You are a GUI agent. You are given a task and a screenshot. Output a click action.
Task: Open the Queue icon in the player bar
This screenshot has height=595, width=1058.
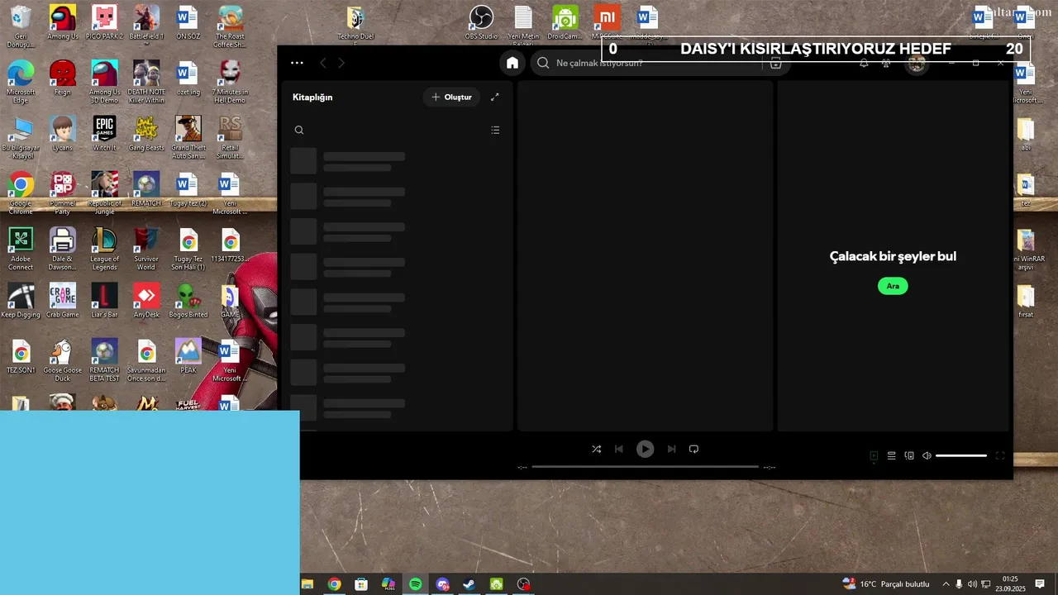[891, 455]
